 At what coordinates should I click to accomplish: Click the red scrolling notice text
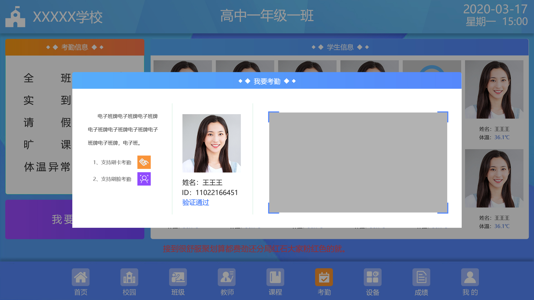pos(254,249)
